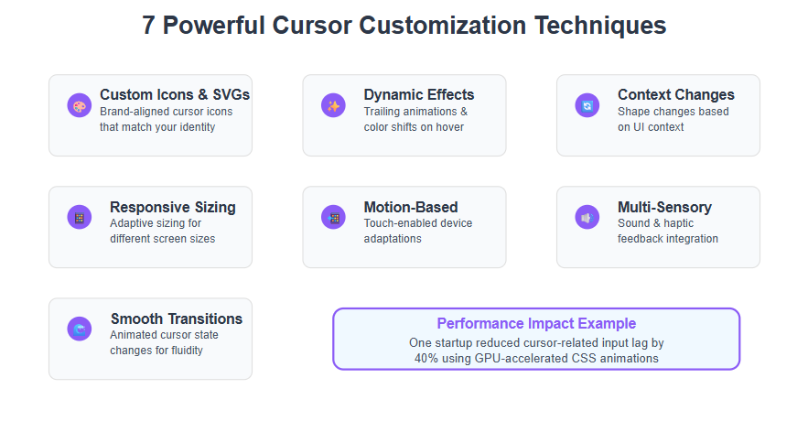
Task: Click the GPU-accelerated CSS animations sentence
Action: [x=536, y=351]
